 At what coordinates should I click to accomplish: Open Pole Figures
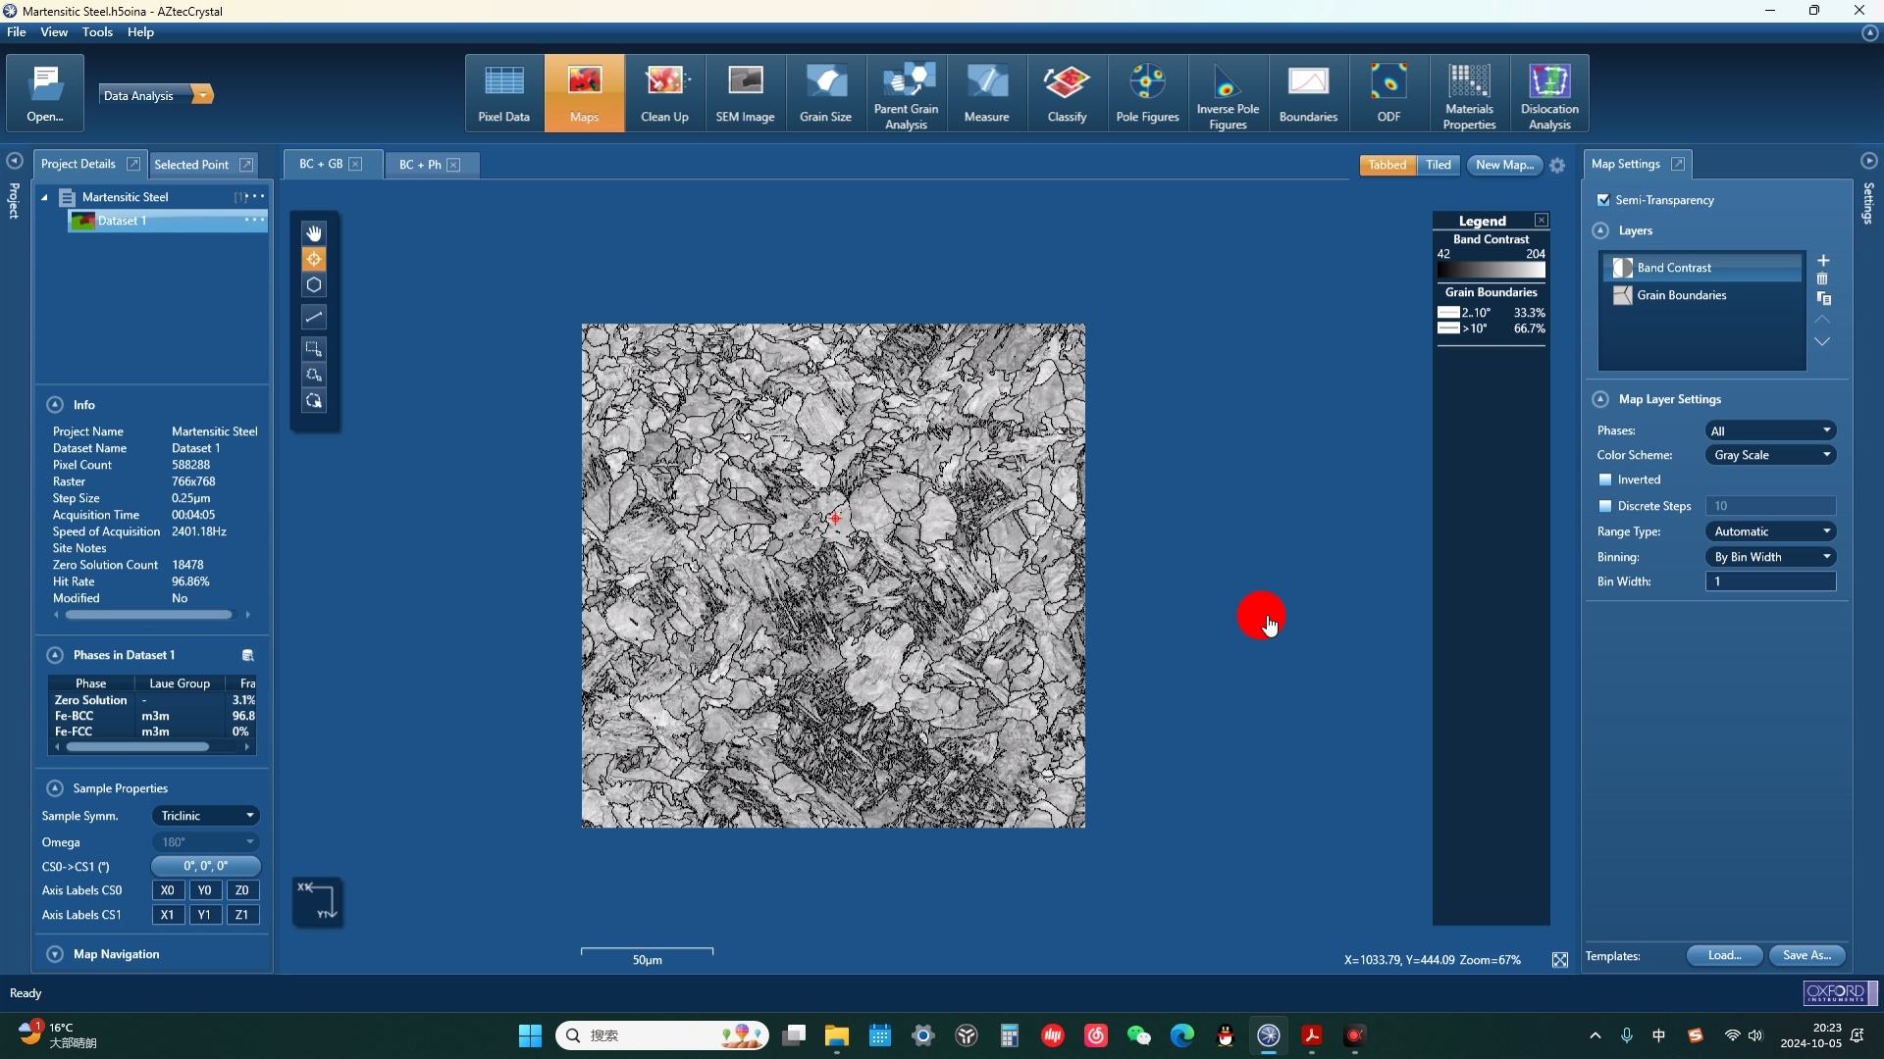pos(1147,94)
